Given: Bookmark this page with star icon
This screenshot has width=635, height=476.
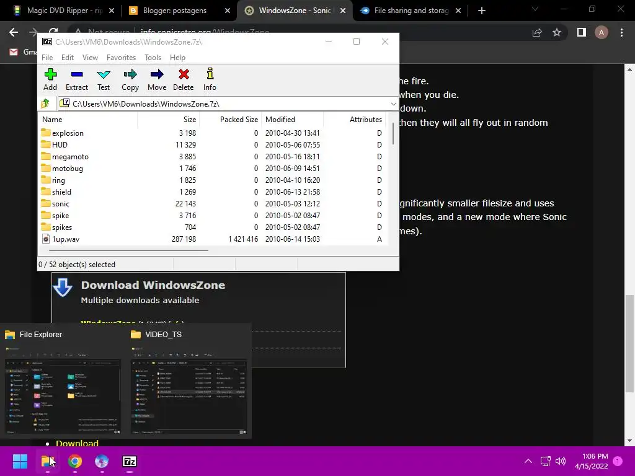Looking at the screenshot, I should 557,32.
